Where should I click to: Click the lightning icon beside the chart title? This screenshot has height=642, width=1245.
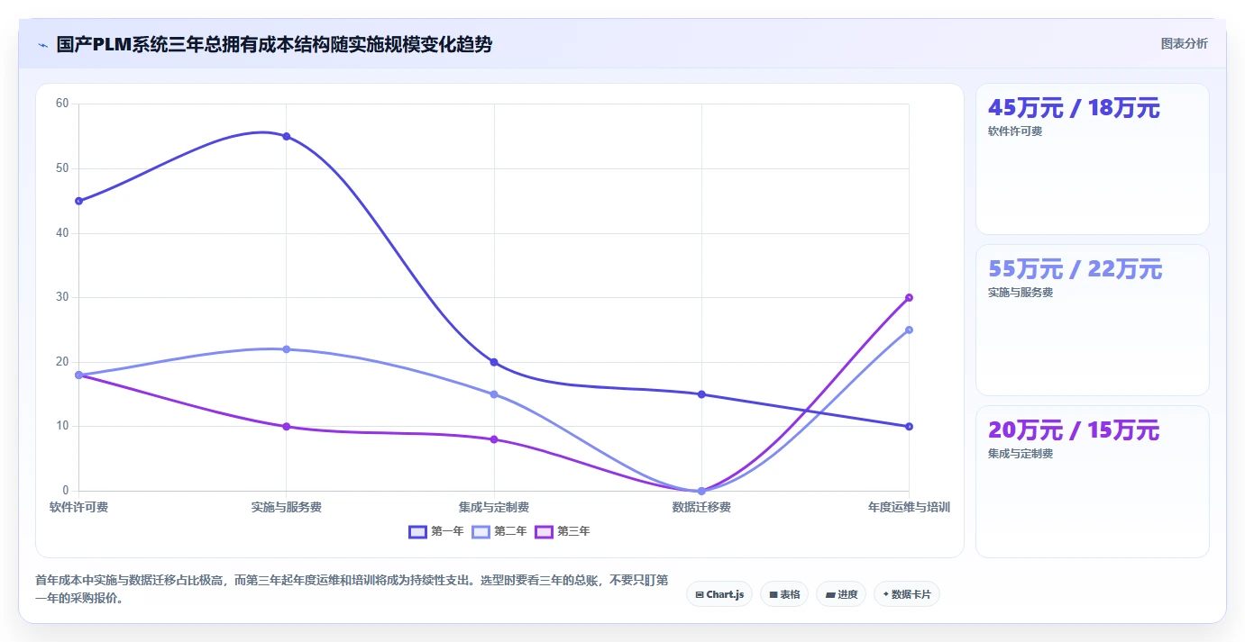pyautogui.click(x=42, y=45)
